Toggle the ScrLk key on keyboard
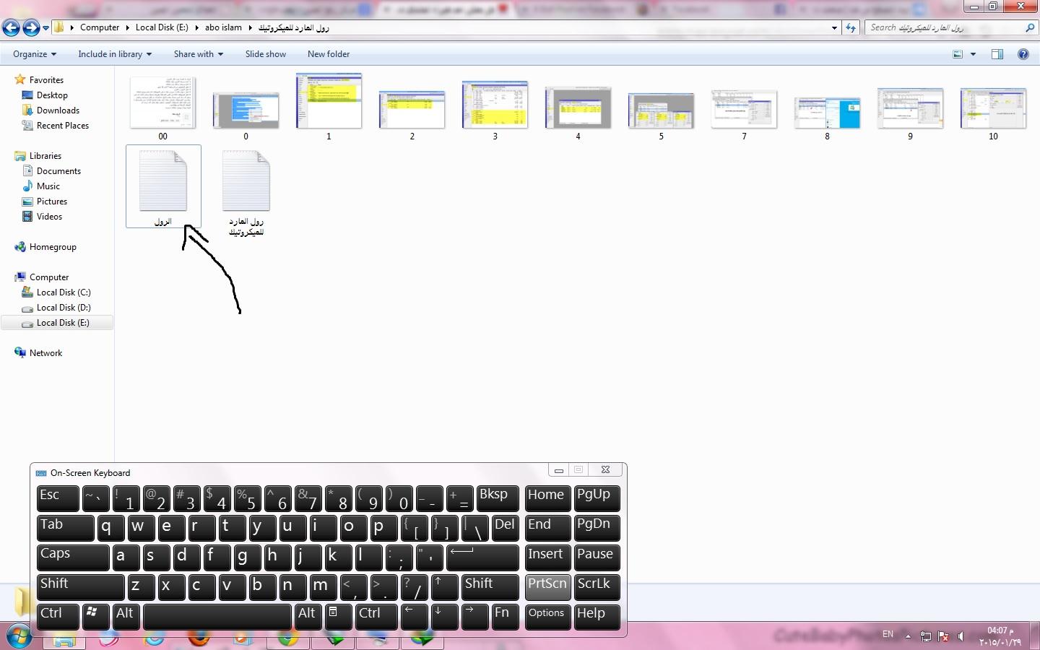The image size is (1040, 650). pos(597,587)
